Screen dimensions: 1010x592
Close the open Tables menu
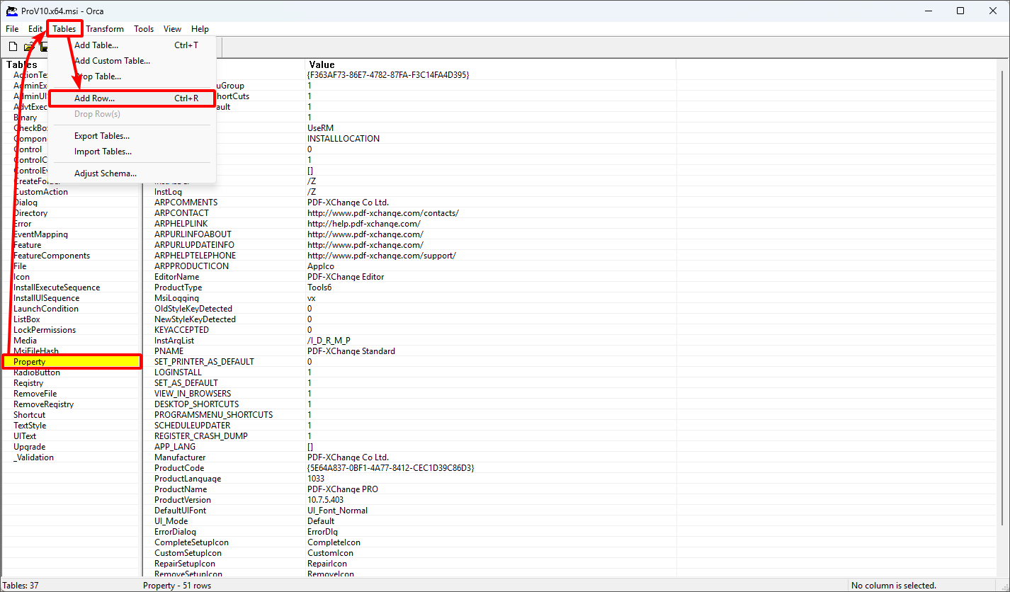[x=64, y=29]
